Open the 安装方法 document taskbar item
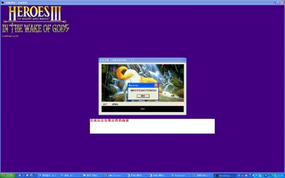This screenshot has height=178, width=285. [202, 176]
